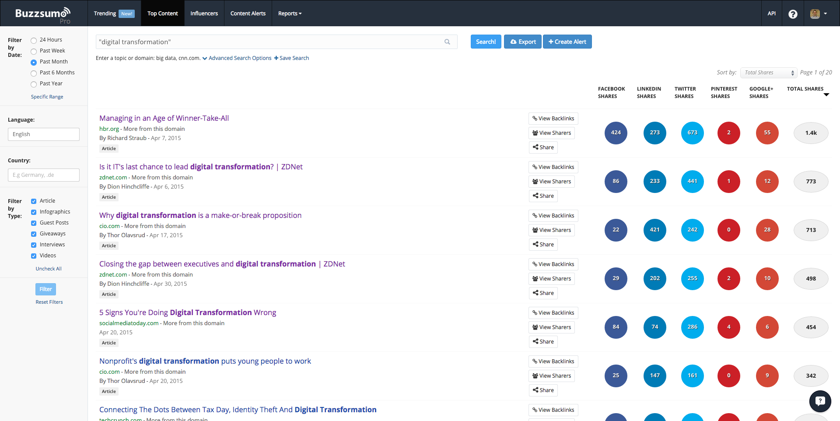Click LinkedIn shares 273 circle
840x421 pixels.
click(x=654, y=133)
